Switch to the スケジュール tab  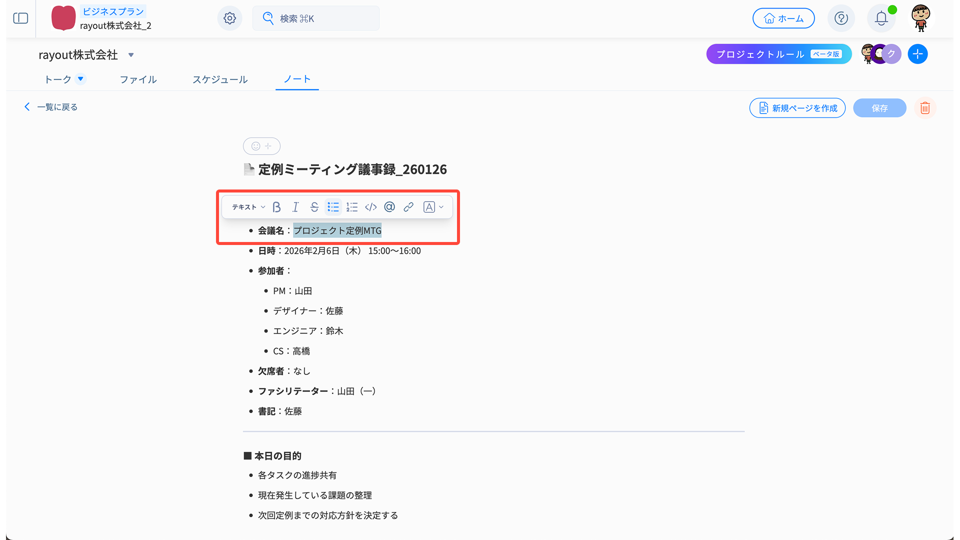(x=220, y=79)
